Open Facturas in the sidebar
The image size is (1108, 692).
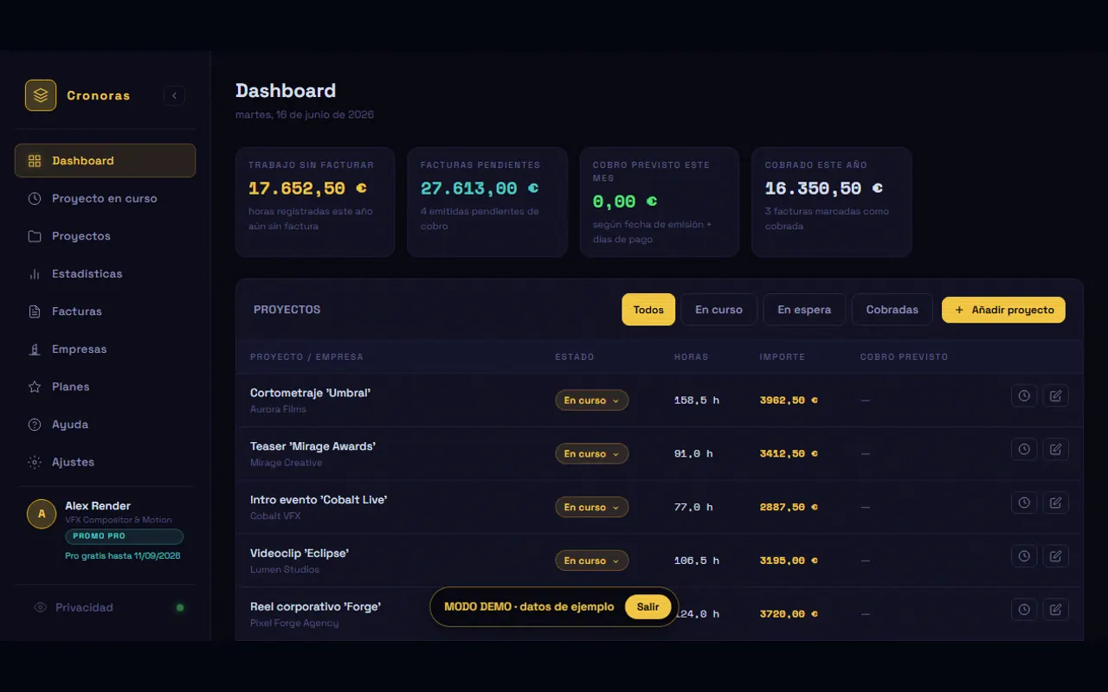pyautogui.click(x=105, y=311)
